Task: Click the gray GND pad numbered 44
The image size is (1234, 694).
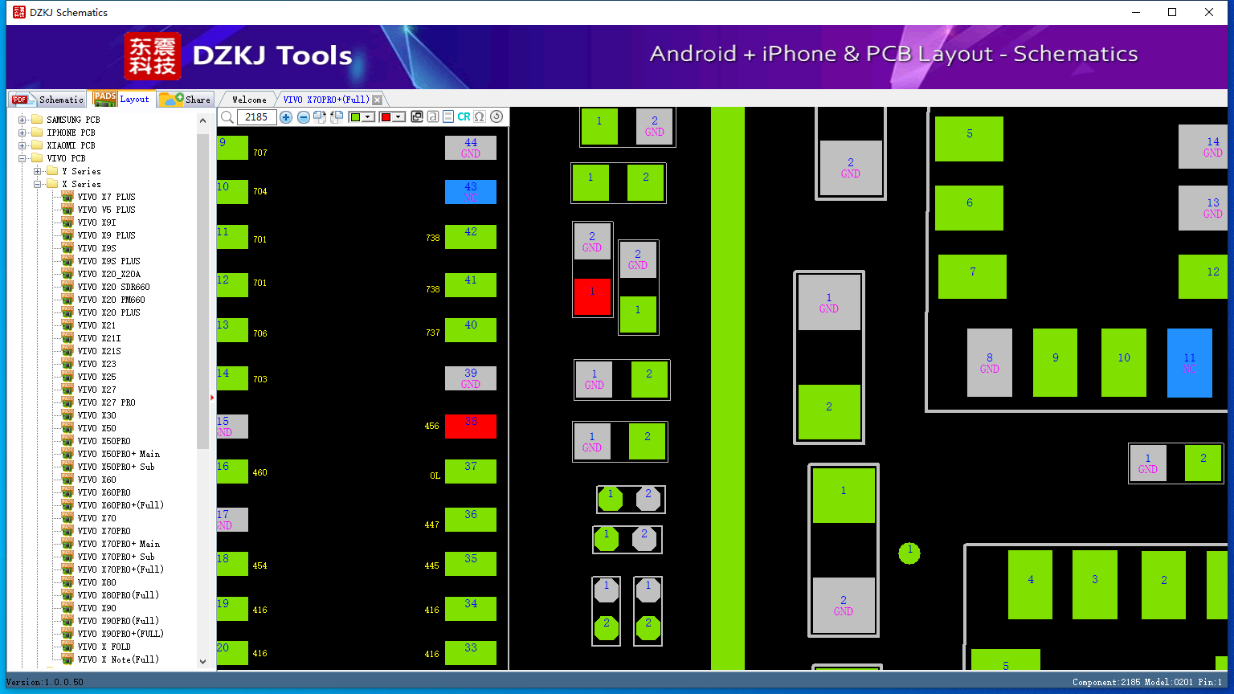Action: 471,148
